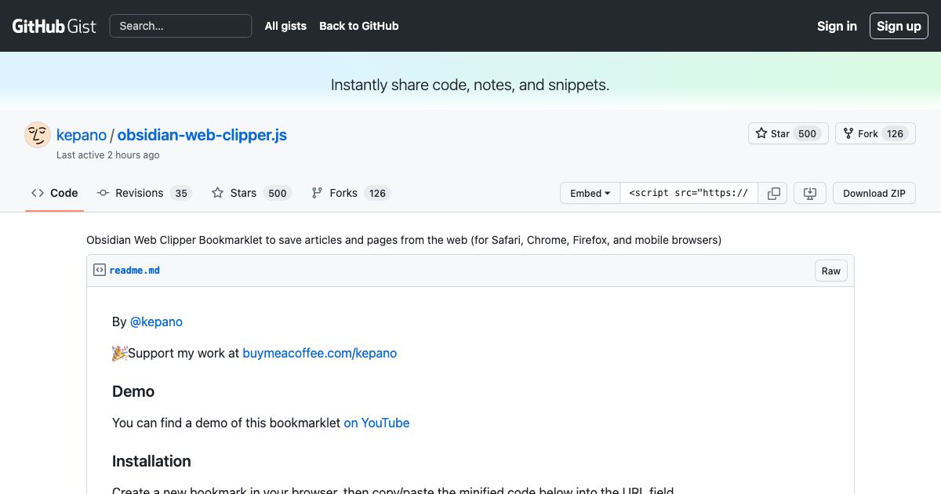This screenshot has width=941, height=494.
Task: Open the buymeacoffee.com/kepano link
Action: [319, 353]
